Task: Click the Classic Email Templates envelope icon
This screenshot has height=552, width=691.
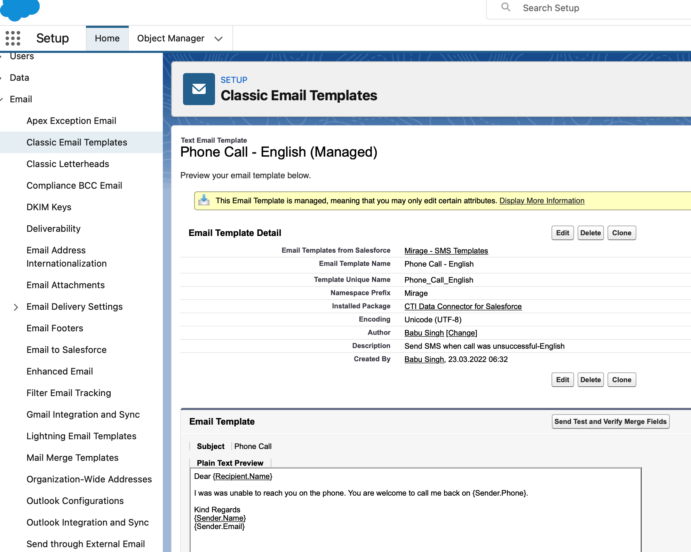Action: [199, 89]
